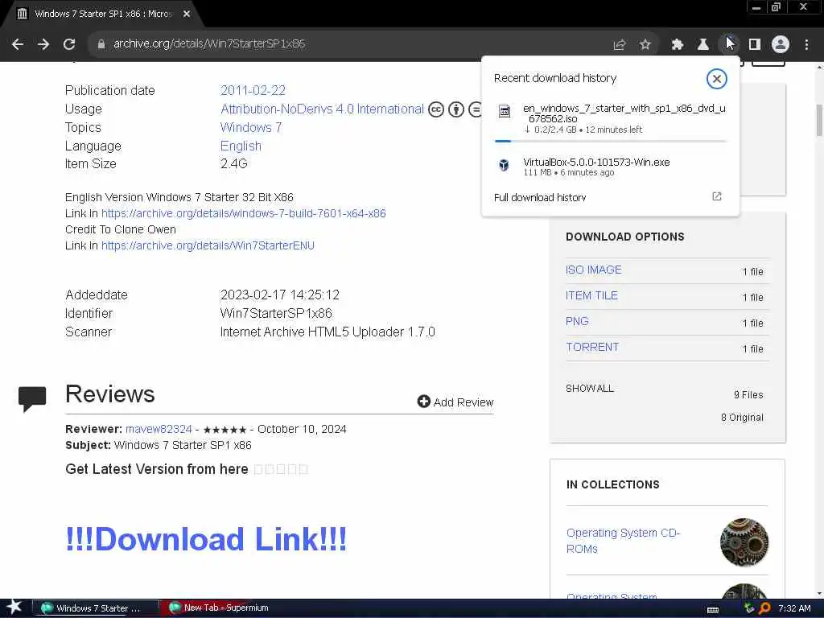The width and height of the screenshot is (824, 618).
Task: Click the keyboard tray icon
Action: click(x=713, y=610)
